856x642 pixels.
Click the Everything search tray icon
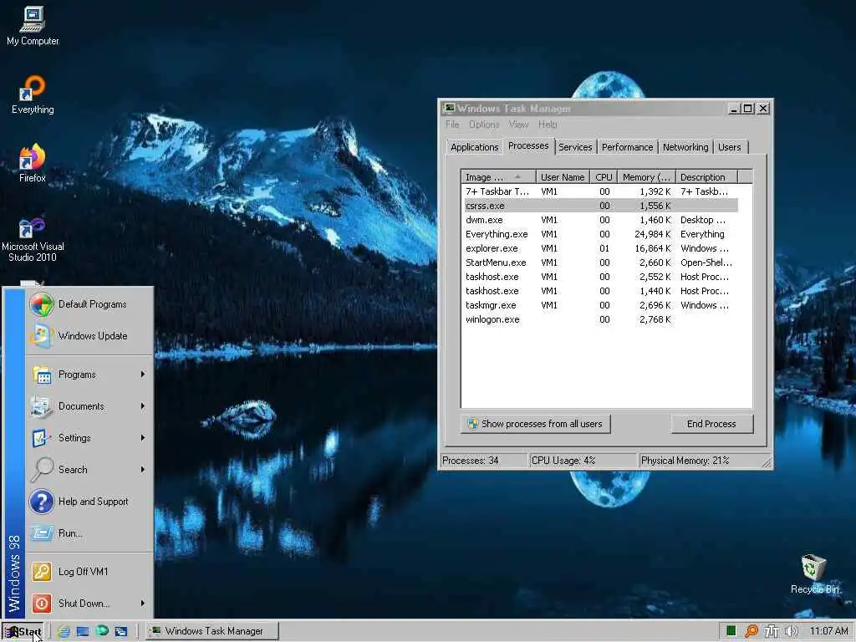(752, 631)
